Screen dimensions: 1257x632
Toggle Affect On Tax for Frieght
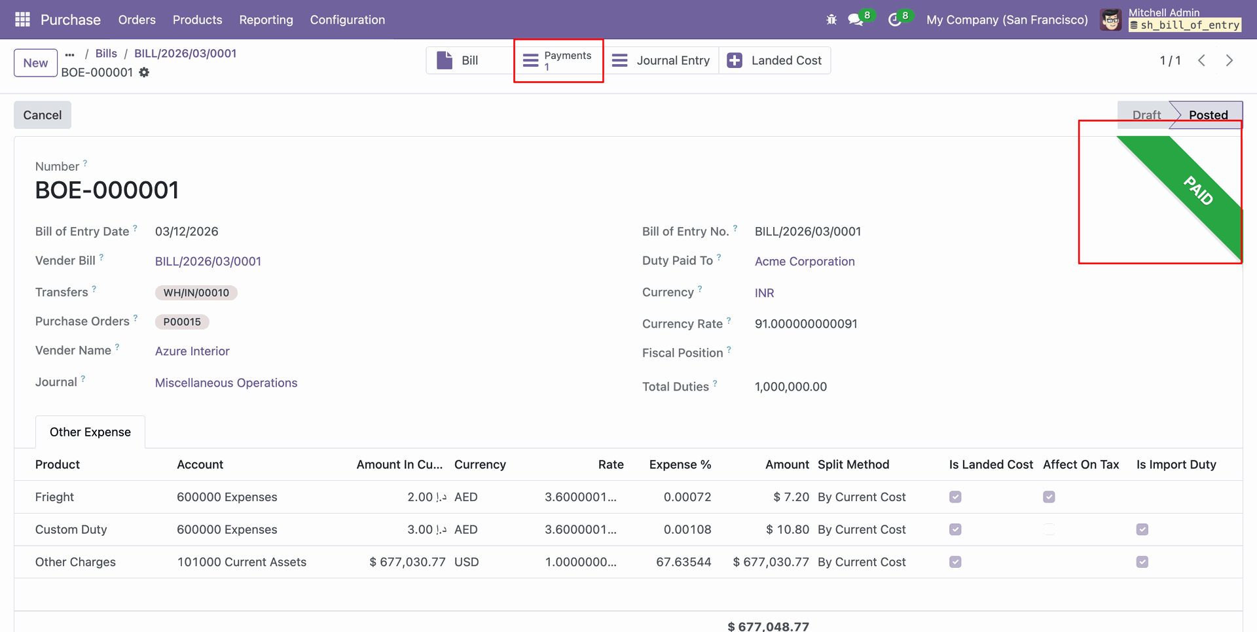[x=1049, y=497]
